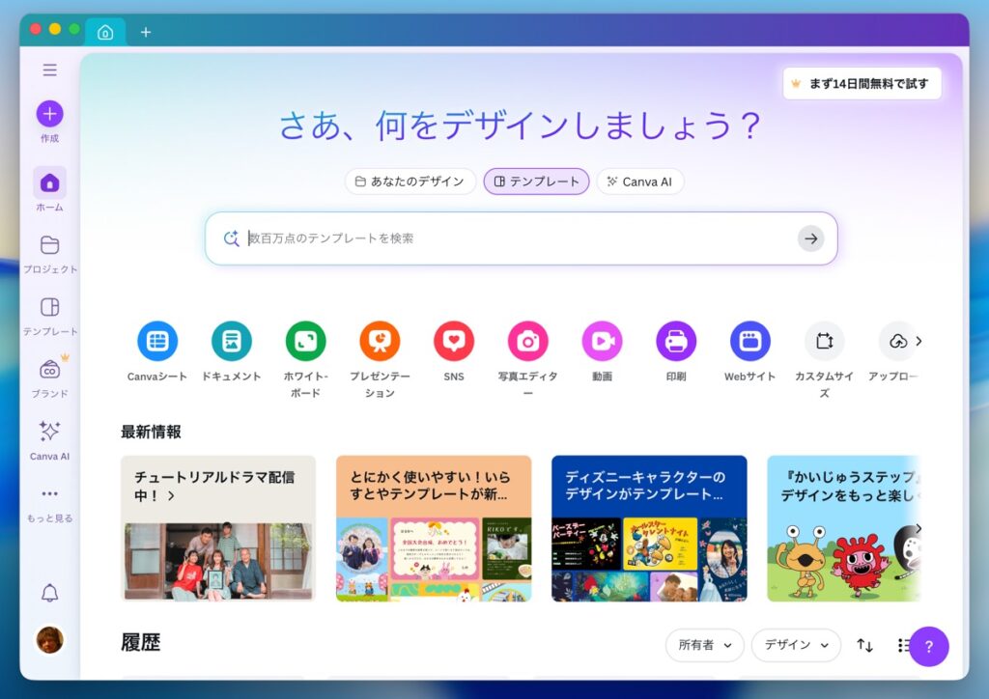This screenshot has width=989, height=699.
Task: Choose the プレゼンテーション icon
Action: tap(380, 341)
